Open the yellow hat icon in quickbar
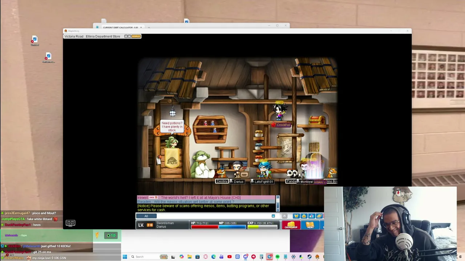The height and width of the screenshot is (261, 465). (x=304, y=216)
